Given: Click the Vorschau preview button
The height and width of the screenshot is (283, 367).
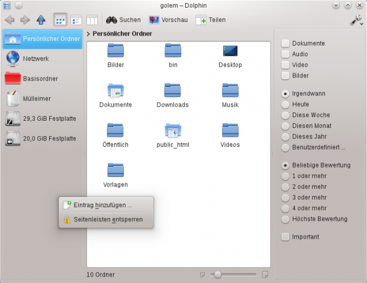Looking at the screenshot, I should [x=169, y=20].
